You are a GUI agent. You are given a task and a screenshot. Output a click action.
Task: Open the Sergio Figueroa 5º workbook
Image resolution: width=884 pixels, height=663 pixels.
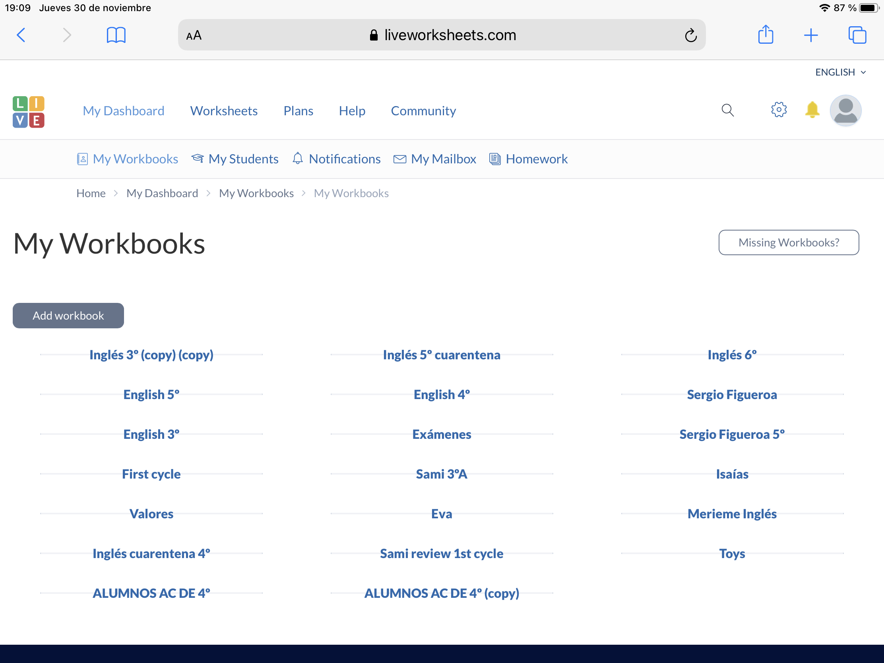click(x=732, y=434)
